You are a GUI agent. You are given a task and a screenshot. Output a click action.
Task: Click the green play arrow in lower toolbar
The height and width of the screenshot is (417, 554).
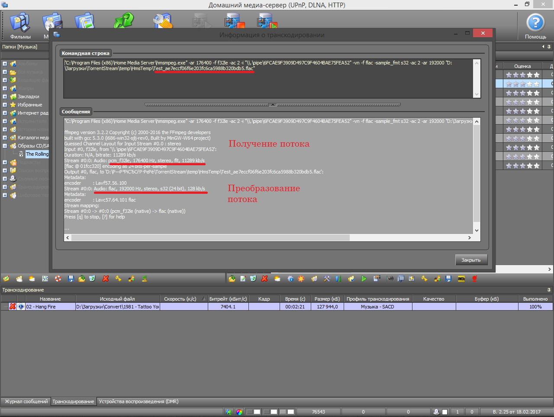click(364, 279)
